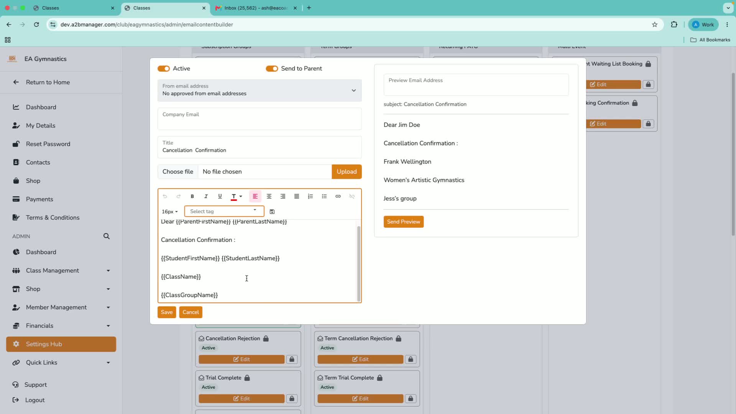Click the underline formatting icon

(220, 196)
